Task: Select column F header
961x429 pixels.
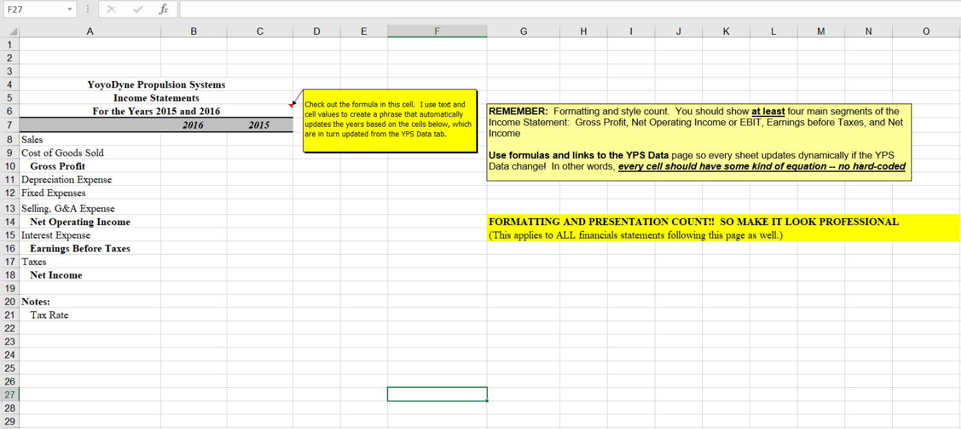Action: tap(437, 31)
